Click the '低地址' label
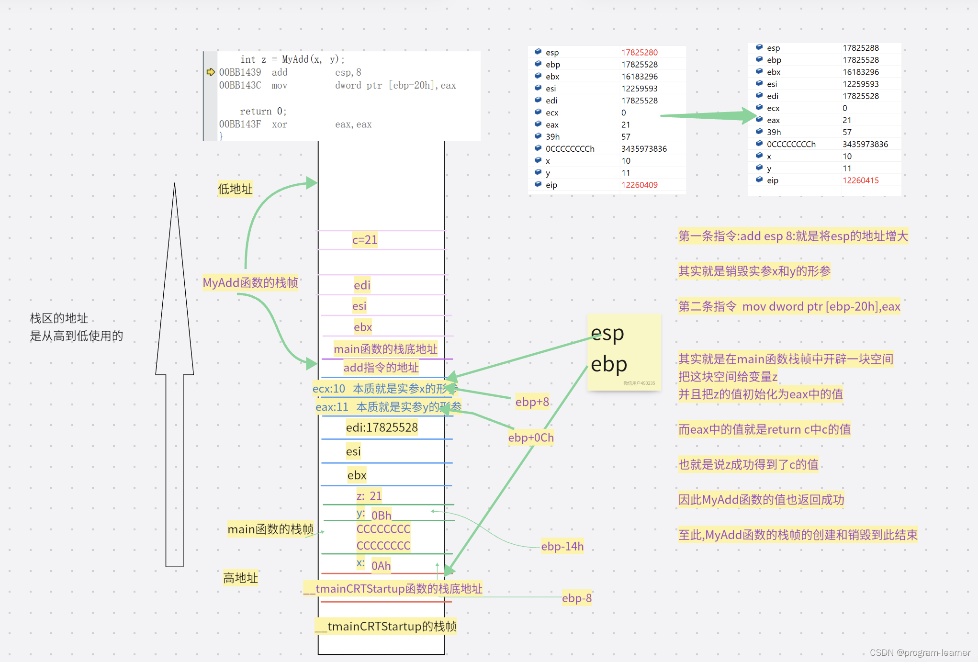This screenshot has width=978, height=662. [x=235, y=189]
